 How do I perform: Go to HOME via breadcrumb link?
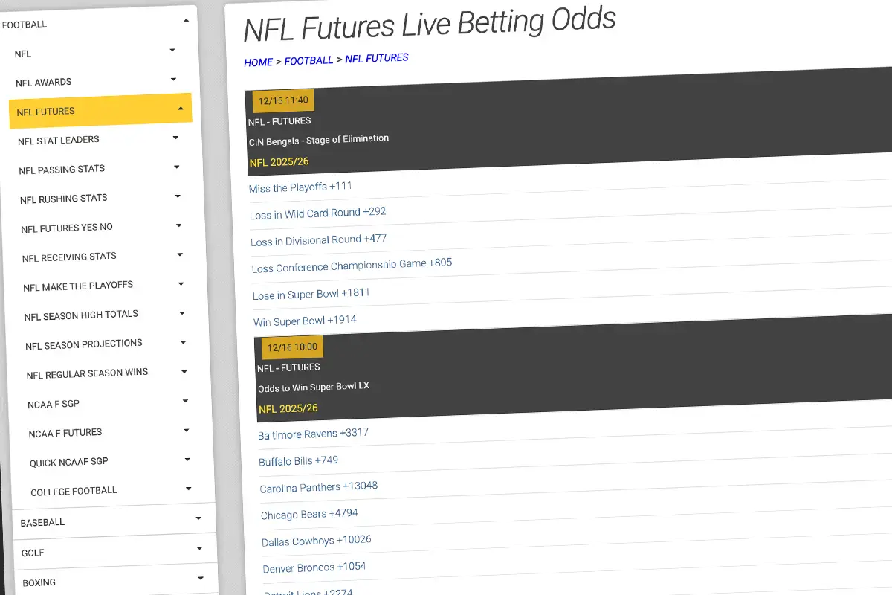pyautogui.click(x=258, y=62)
